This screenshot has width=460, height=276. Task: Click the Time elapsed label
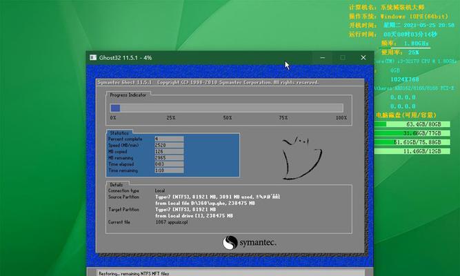(121, 164)
